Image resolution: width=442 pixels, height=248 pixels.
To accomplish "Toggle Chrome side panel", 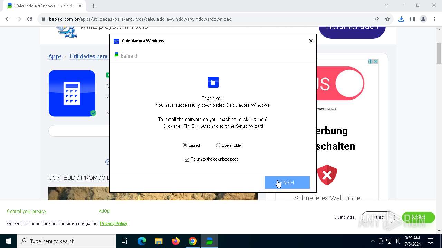I will pos(412,19).
